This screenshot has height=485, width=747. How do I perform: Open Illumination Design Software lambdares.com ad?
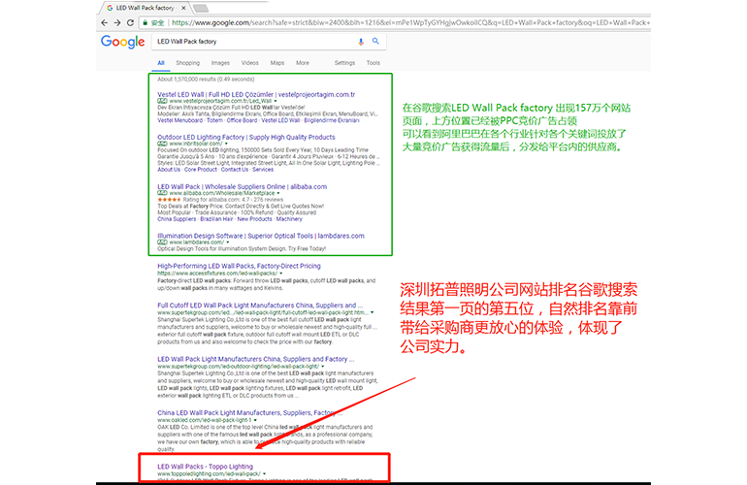(x=261, y=236)
